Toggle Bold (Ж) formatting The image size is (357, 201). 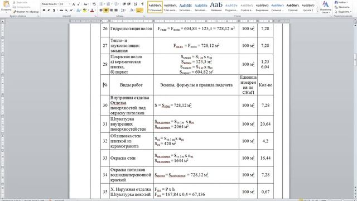click(x=44, y=10)
